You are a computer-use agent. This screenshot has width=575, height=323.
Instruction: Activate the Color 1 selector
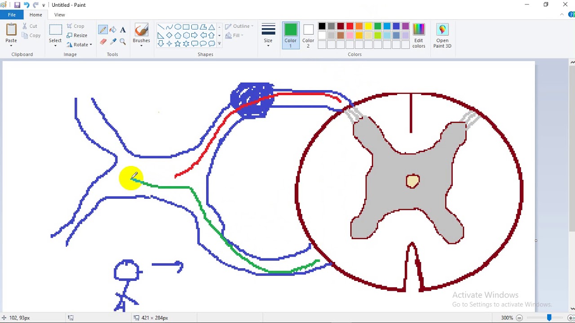pyautogui.click(x=291, y=36)
